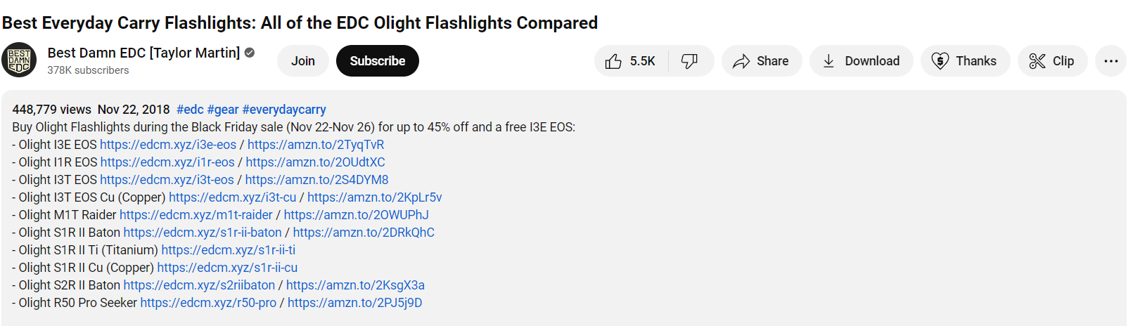
Task: Click the 378K subscribers count text
Action: (x=88, y=70)
